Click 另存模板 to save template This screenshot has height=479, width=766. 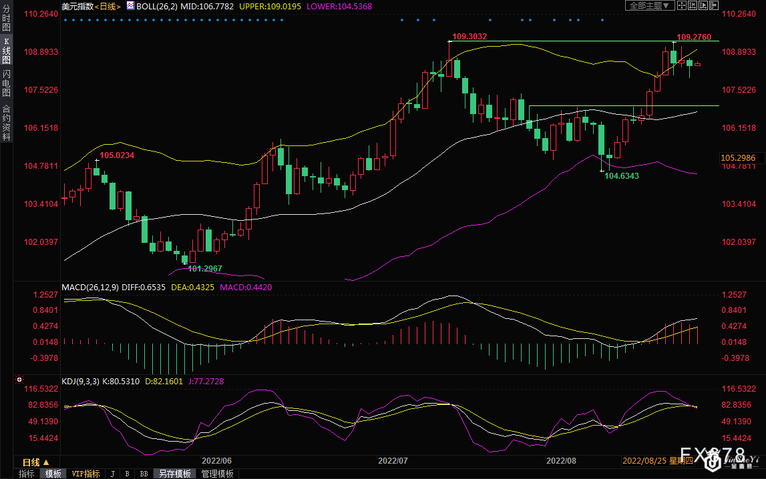click(175, 474)
